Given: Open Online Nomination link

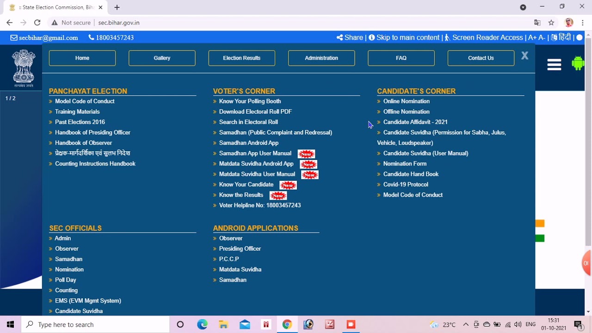Looking at the screenshot, I should click(x=407, y=101).
